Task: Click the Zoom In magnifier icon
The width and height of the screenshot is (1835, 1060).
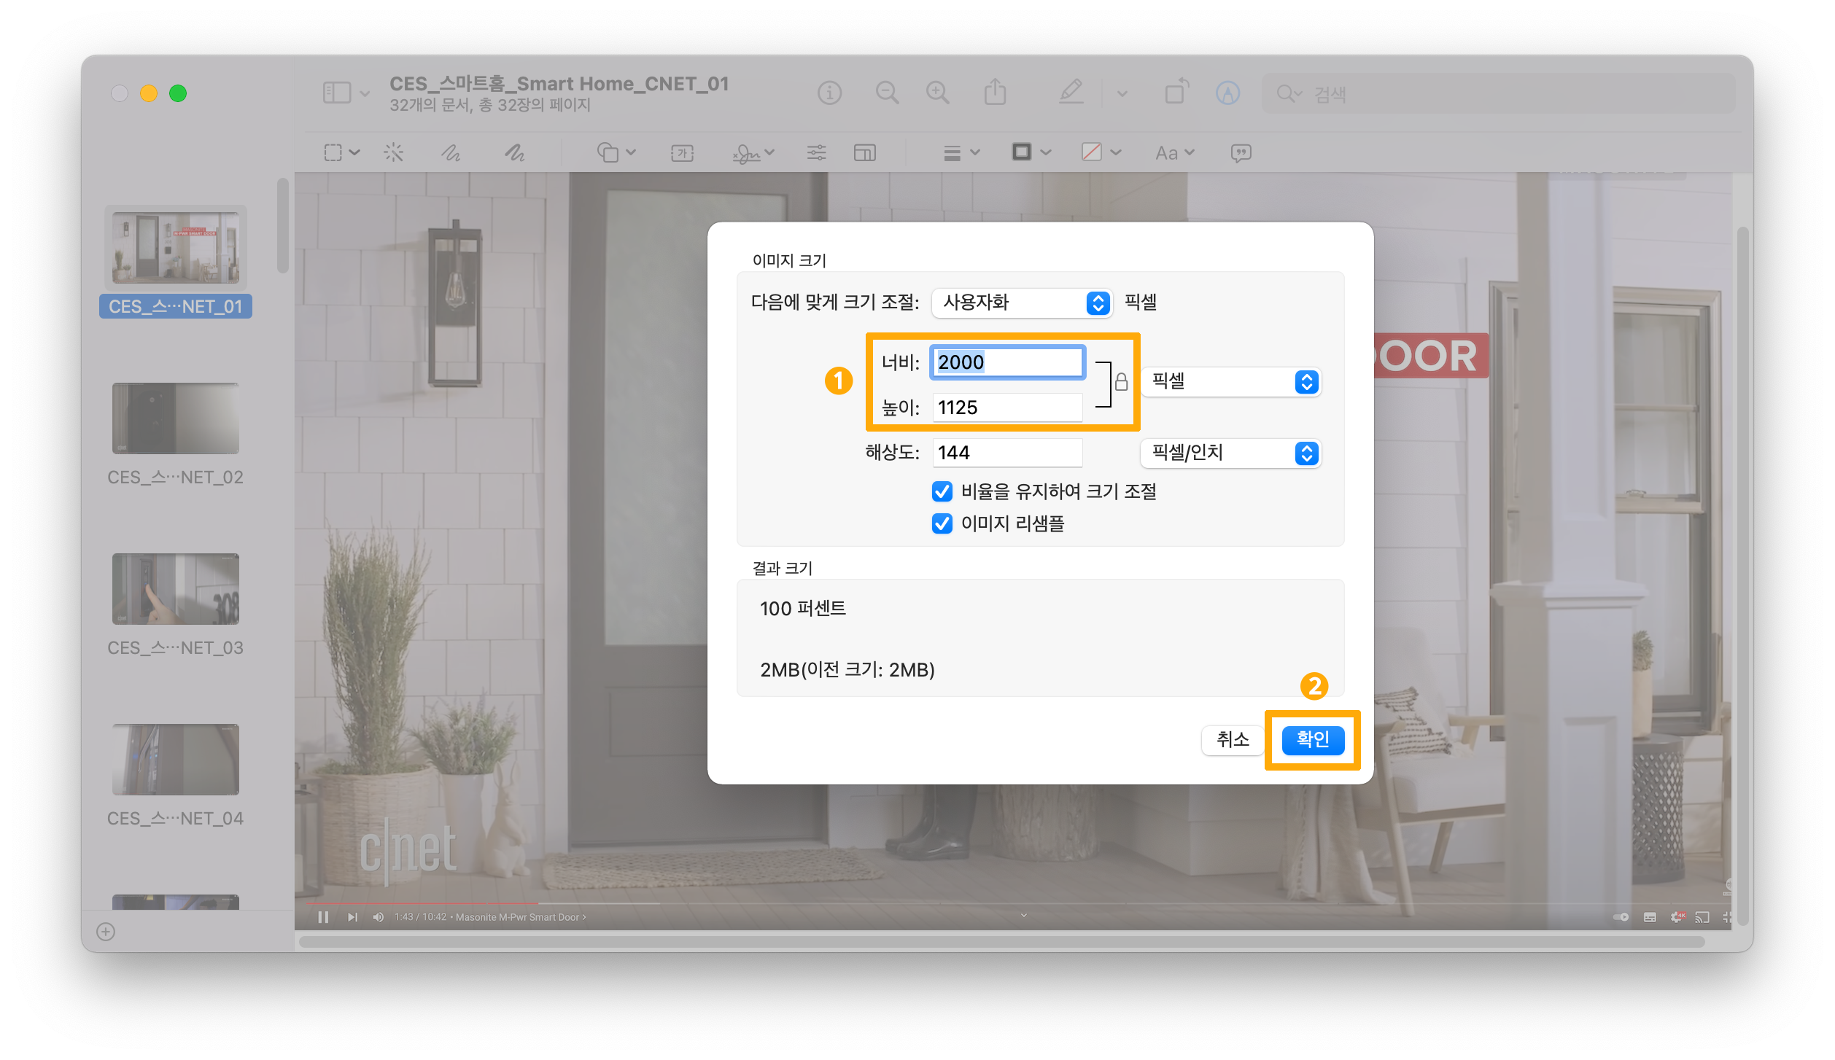Action: tap(938, 93)
